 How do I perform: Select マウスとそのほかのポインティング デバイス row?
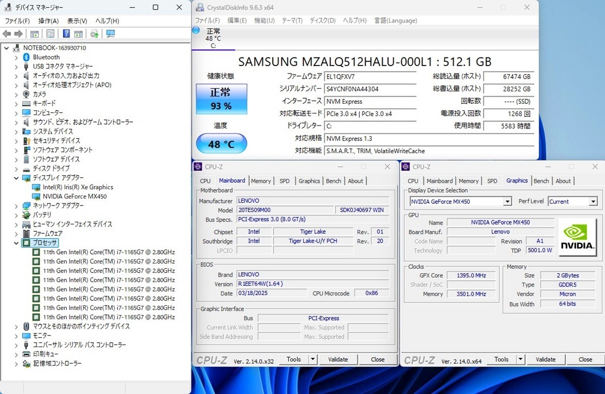click(x=81, y=326)
